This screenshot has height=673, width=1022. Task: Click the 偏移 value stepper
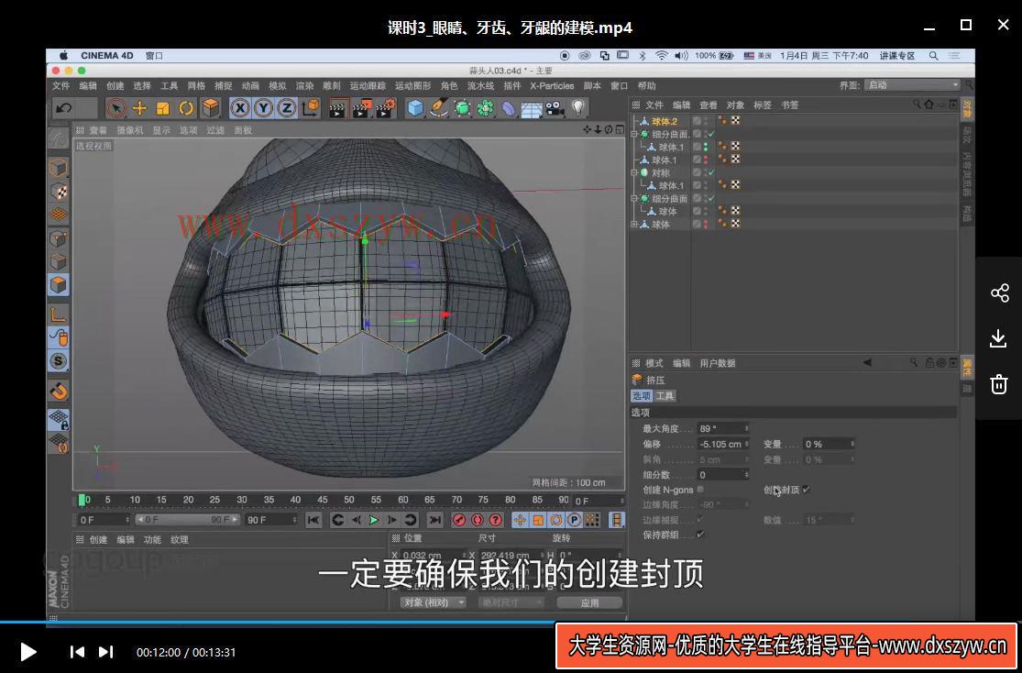click(746, 444)
